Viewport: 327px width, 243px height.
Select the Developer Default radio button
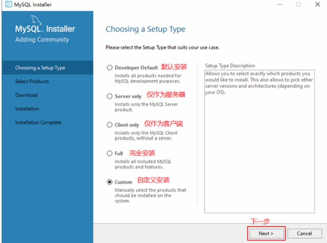tap(110, 68)
